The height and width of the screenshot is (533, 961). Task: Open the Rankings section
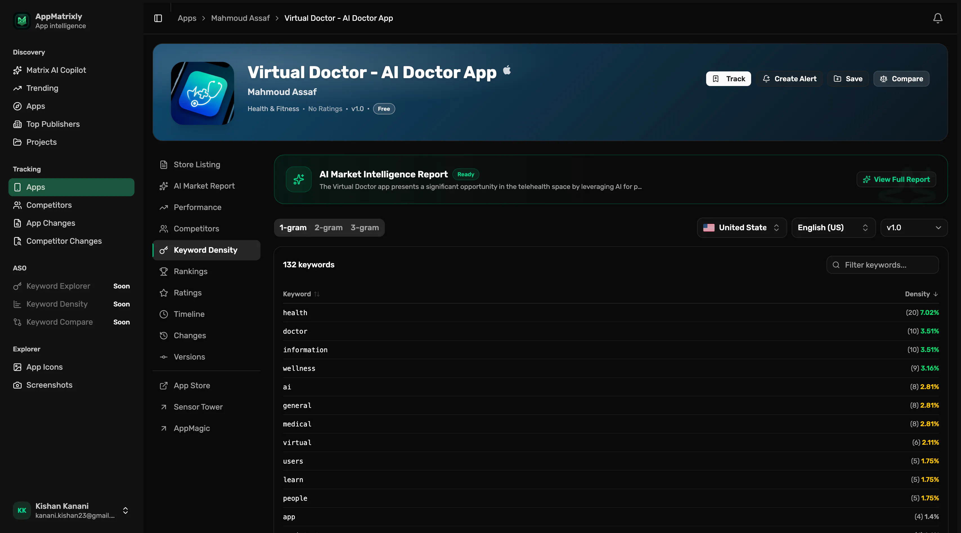pyautogui.click(x=206, y=271)
